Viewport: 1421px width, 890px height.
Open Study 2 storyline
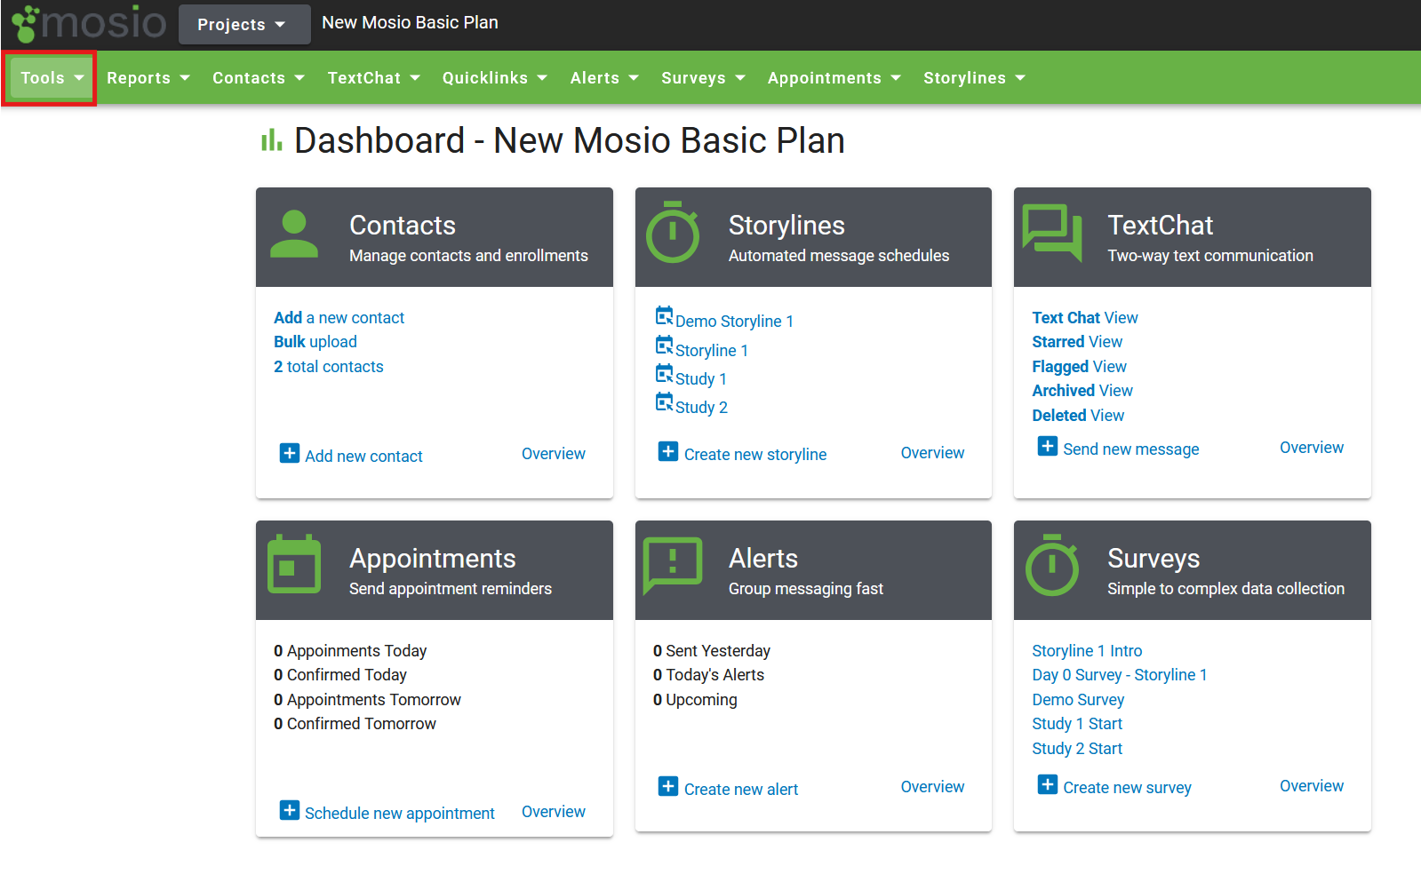pyautogui.click(x=701, y=408)
